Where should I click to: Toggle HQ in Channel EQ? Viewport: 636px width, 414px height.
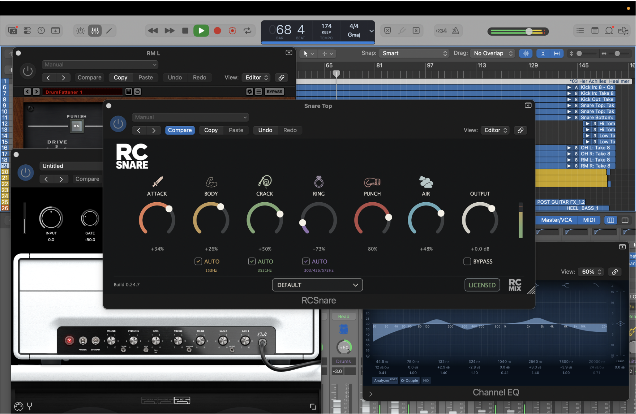tap(426, 380)
